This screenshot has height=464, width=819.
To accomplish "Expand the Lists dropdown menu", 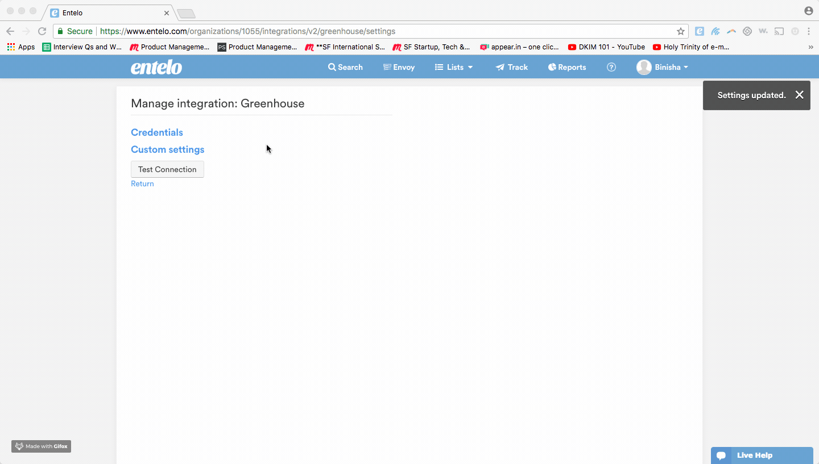I will (454, 67).
